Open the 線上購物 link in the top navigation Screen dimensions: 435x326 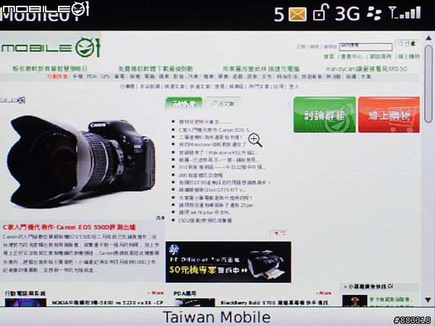pos(409,57)
